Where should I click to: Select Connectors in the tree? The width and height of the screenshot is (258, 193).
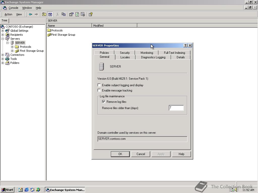(17, 55)
